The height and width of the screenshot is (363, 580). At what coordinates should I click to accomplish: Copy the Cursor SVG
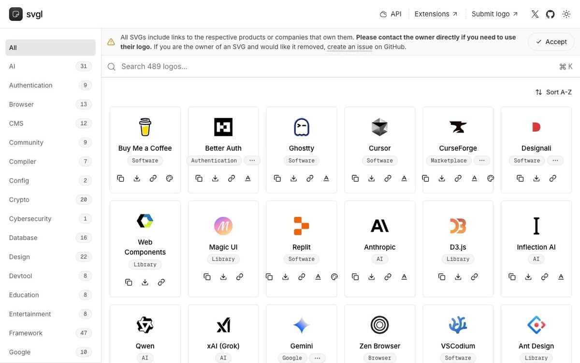[x=355, y=179]
